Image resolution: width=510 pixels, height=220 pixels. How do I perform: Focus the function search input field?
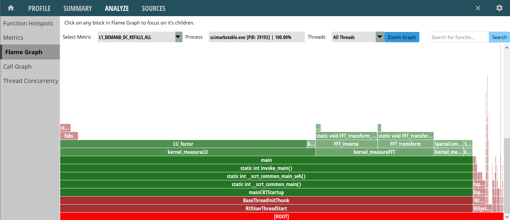[x=458, y=37]
